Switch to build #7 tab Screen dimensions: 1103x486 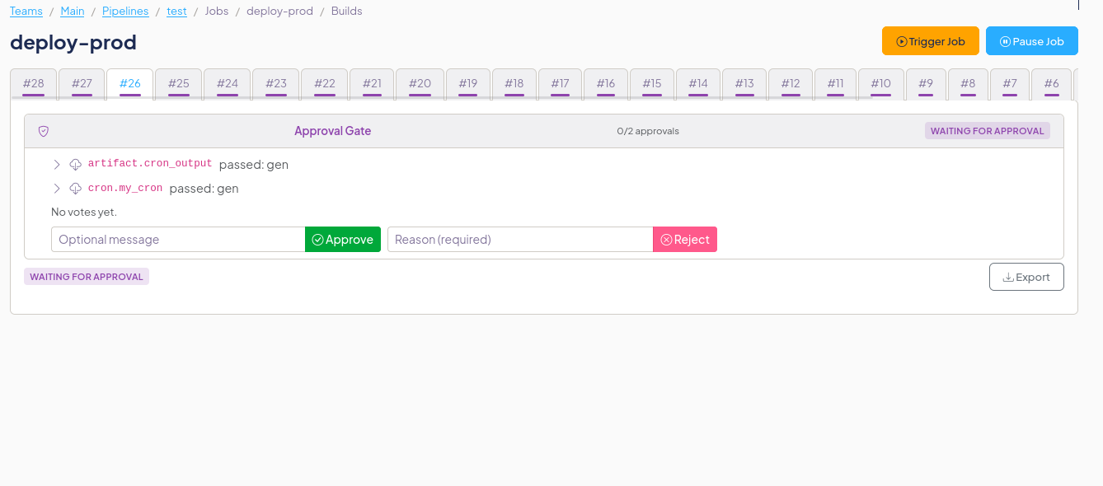pos(1010,84)
